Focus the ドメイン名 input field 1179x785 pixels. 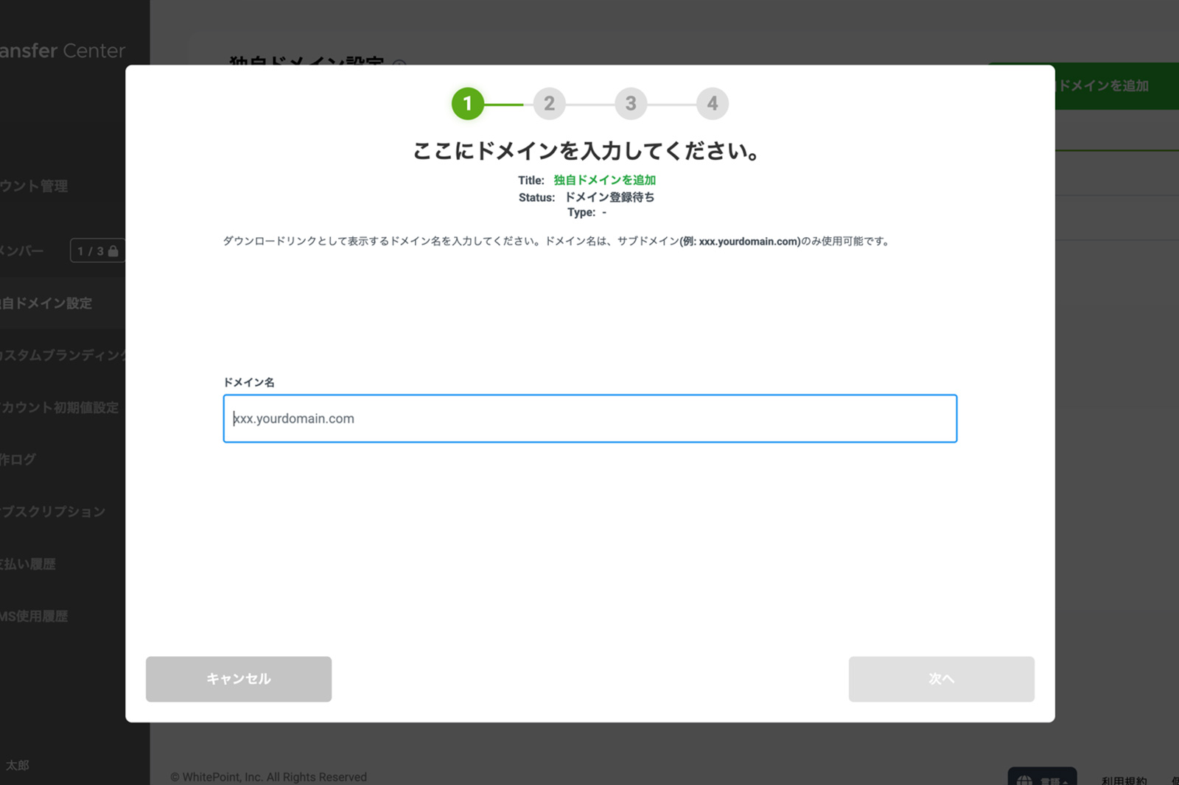click(x=589, y=418)
